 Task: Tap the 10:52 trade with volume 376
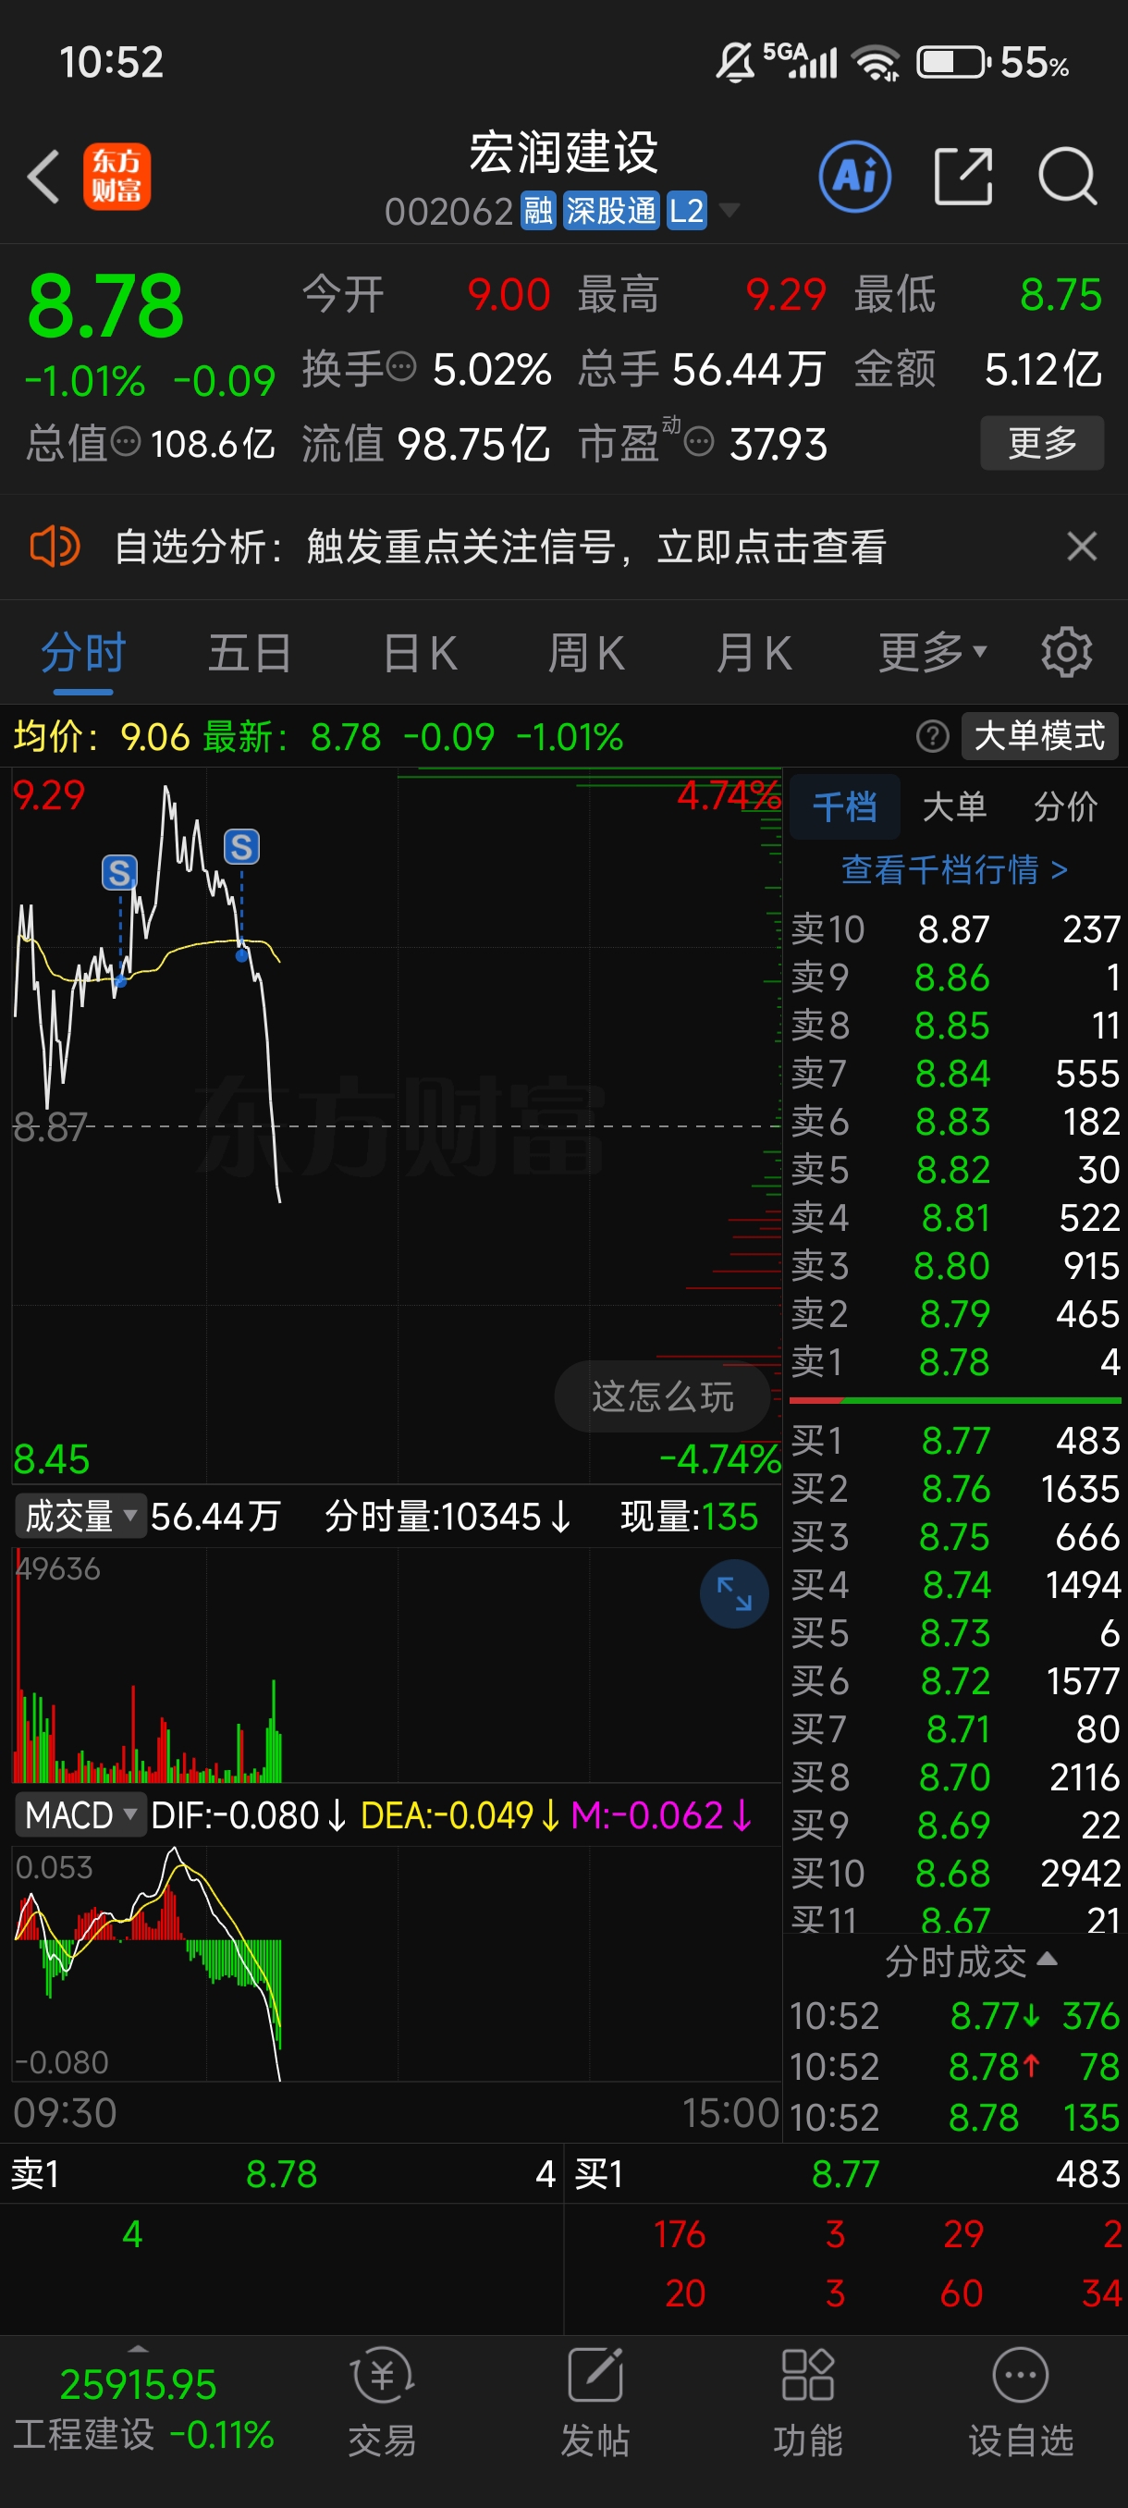pyautogui.click(x=955, y=2015)
